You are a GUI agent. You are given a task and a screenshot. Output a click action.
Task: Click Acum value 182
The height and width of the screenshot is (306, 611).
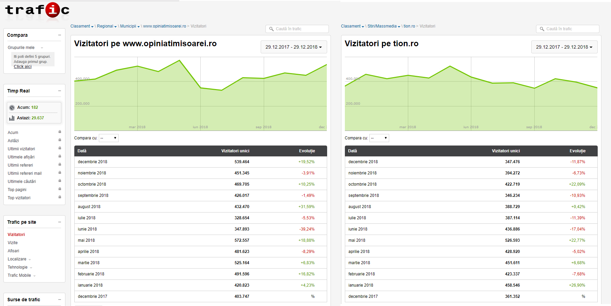click(x=34, y=107)
